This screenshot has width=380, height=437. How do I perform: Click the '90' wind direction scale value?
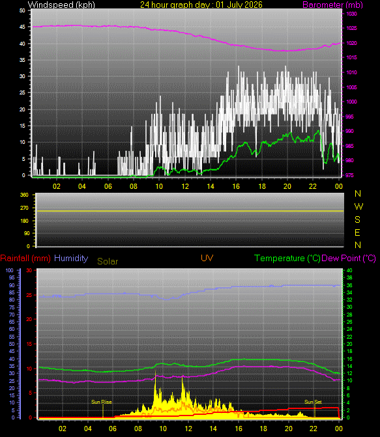(27, 234)
